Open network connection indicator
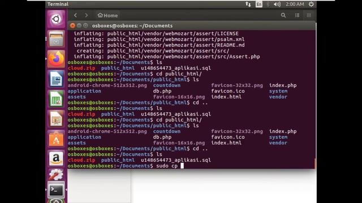The image size is (362, 203). click(x=248, y=4)
